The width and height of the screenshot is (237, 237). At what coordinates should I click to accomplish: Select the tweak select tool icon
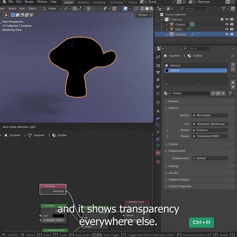coord(6,15)
